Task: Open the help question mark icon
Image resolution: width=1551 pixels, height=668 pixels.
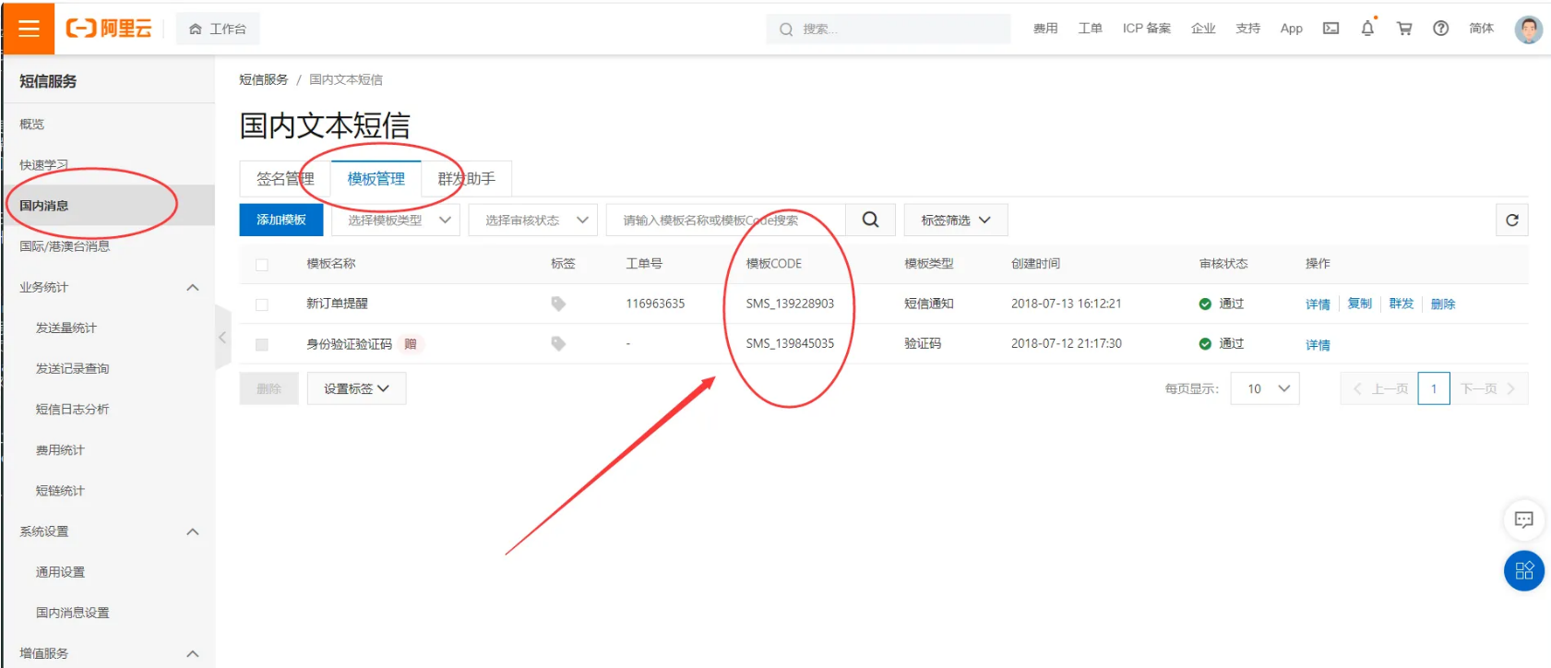Action: pyautogui.click(x=1440, y=29)
